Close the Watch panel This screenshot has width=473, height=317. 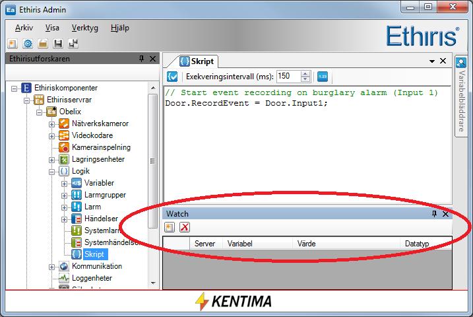click(445, 214)
